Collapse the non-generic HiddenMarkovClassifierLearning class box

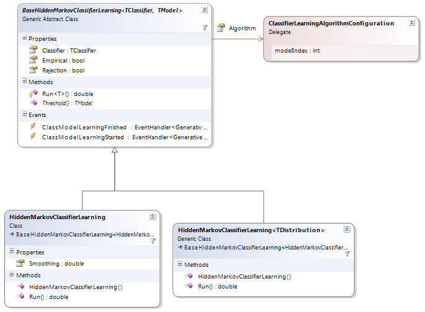pyautogui.click(x=153, y=217)
